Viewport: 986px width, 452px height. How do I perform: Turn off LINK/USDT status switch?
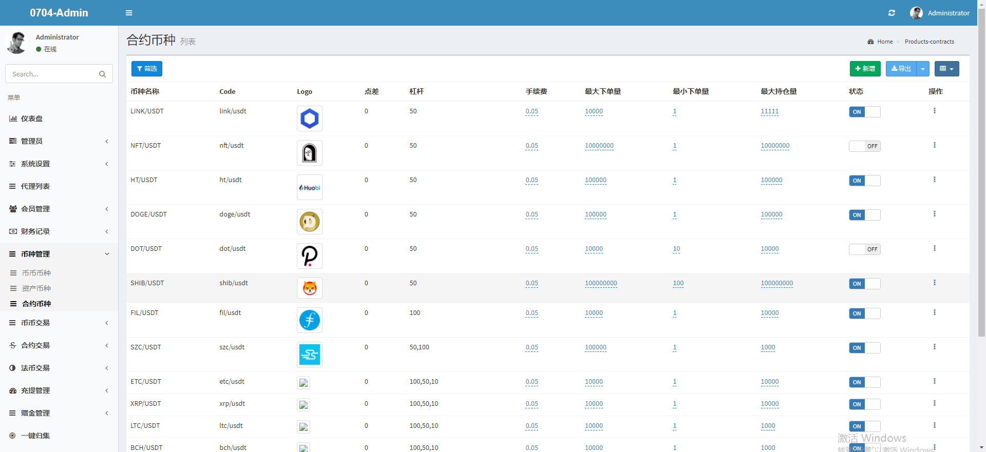pos(864,112)
